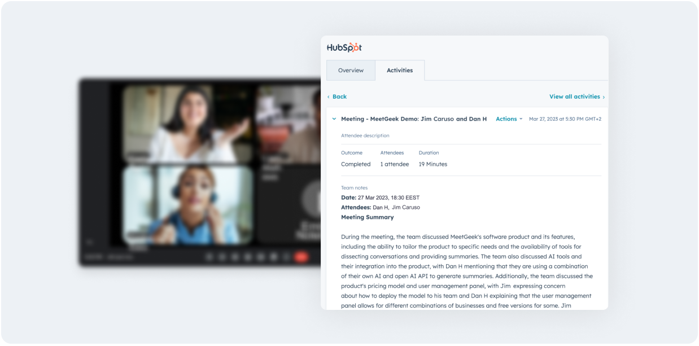Click the Share Screen icon in the Zoom toolbar
The width and height of the screenshot is (699, 346).
tap(260, 256)
